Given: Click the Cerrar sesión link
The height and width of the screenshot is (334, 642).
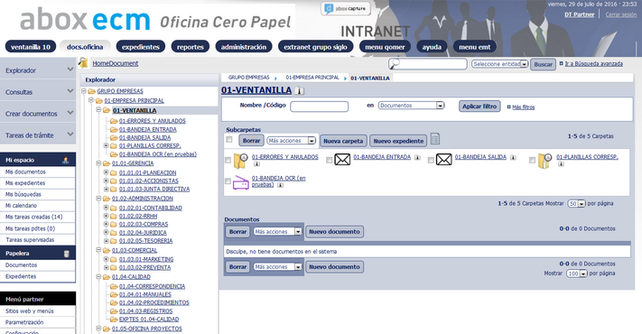Looking at the screenshot, I should [x=620, y=14].
